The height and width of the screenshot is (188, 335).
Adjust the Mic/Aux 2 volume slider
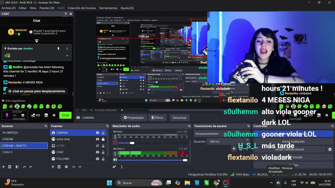pyautogui.click(x=185, y=160)
